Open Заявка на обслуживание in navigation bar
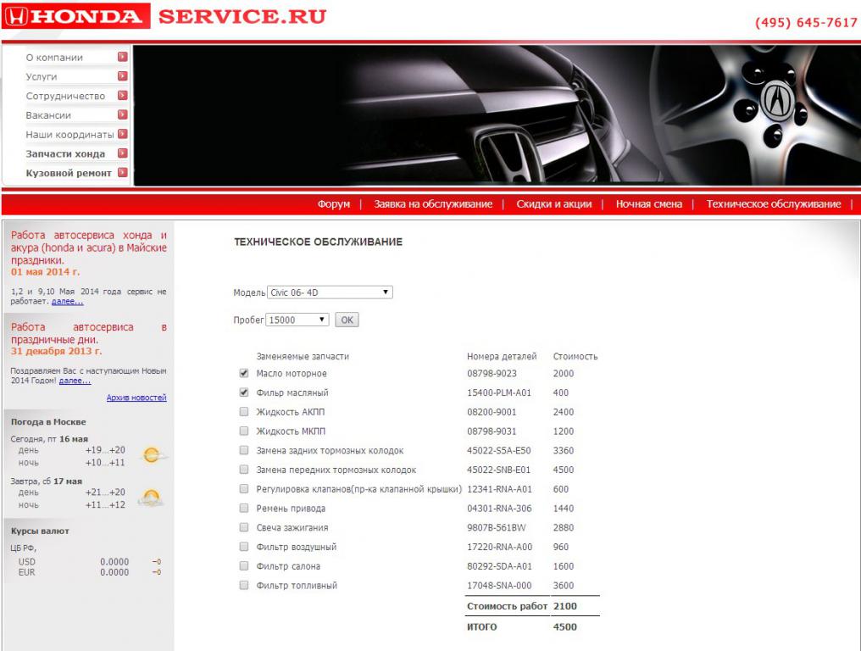The height and width of the screenshot is (651, 861). (x=433, y=203)
